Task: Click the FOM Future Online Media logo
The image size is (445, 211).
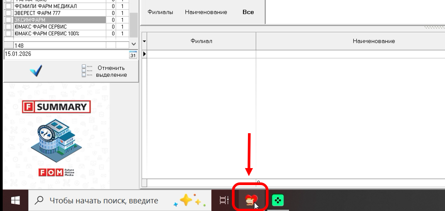Action: tap(56, 172)
